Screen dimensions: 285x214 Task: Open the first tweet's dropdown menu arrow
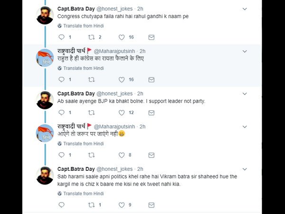(245, 9)
